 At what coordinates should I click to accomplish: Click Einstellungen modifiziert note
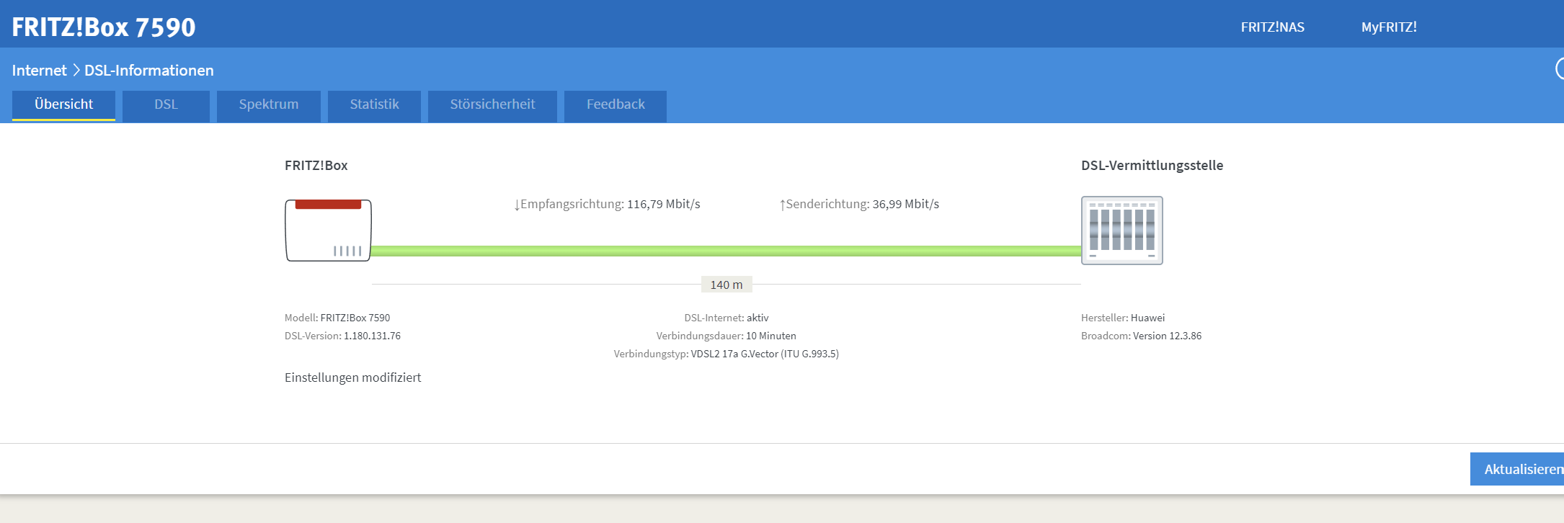point(352,377)
